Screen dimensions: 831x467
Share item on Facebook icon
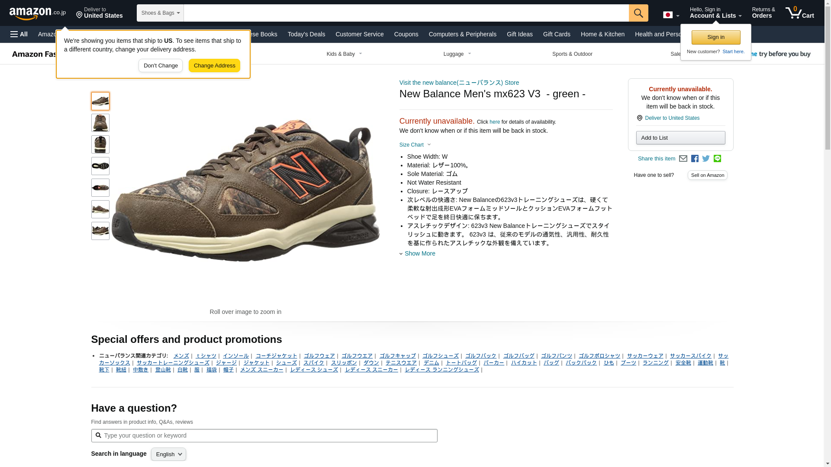(x=695, y=159)
